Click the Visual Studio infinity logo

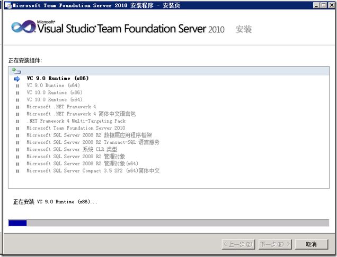(24, 27)
